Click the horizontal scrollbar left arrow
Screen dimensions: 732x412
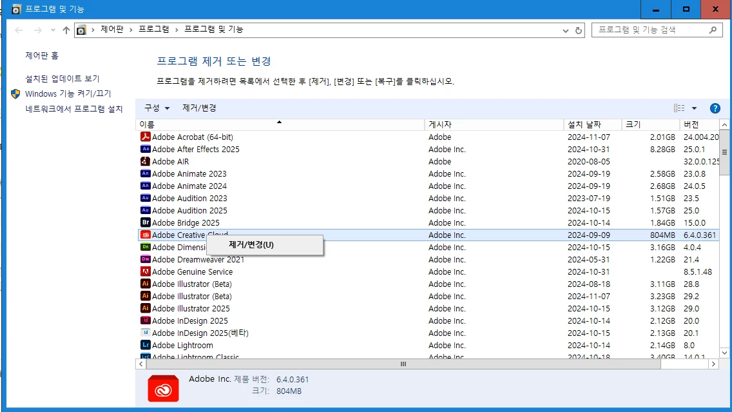[x=140, y=364]
